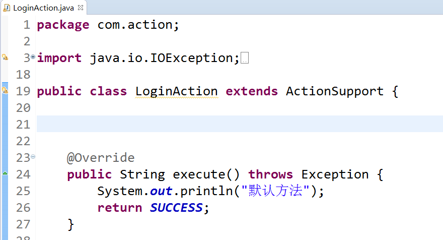443x240 pixels.
Task: Close the LoginAction.java editor tab
Action: [81, 8]
